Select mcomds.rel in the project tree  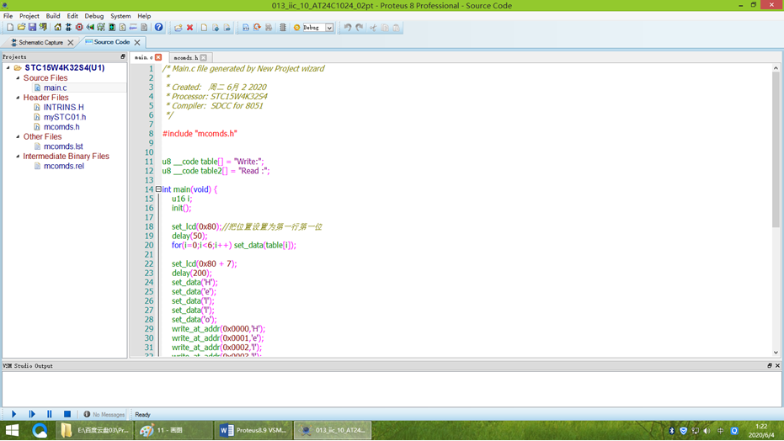pos(63,166)
